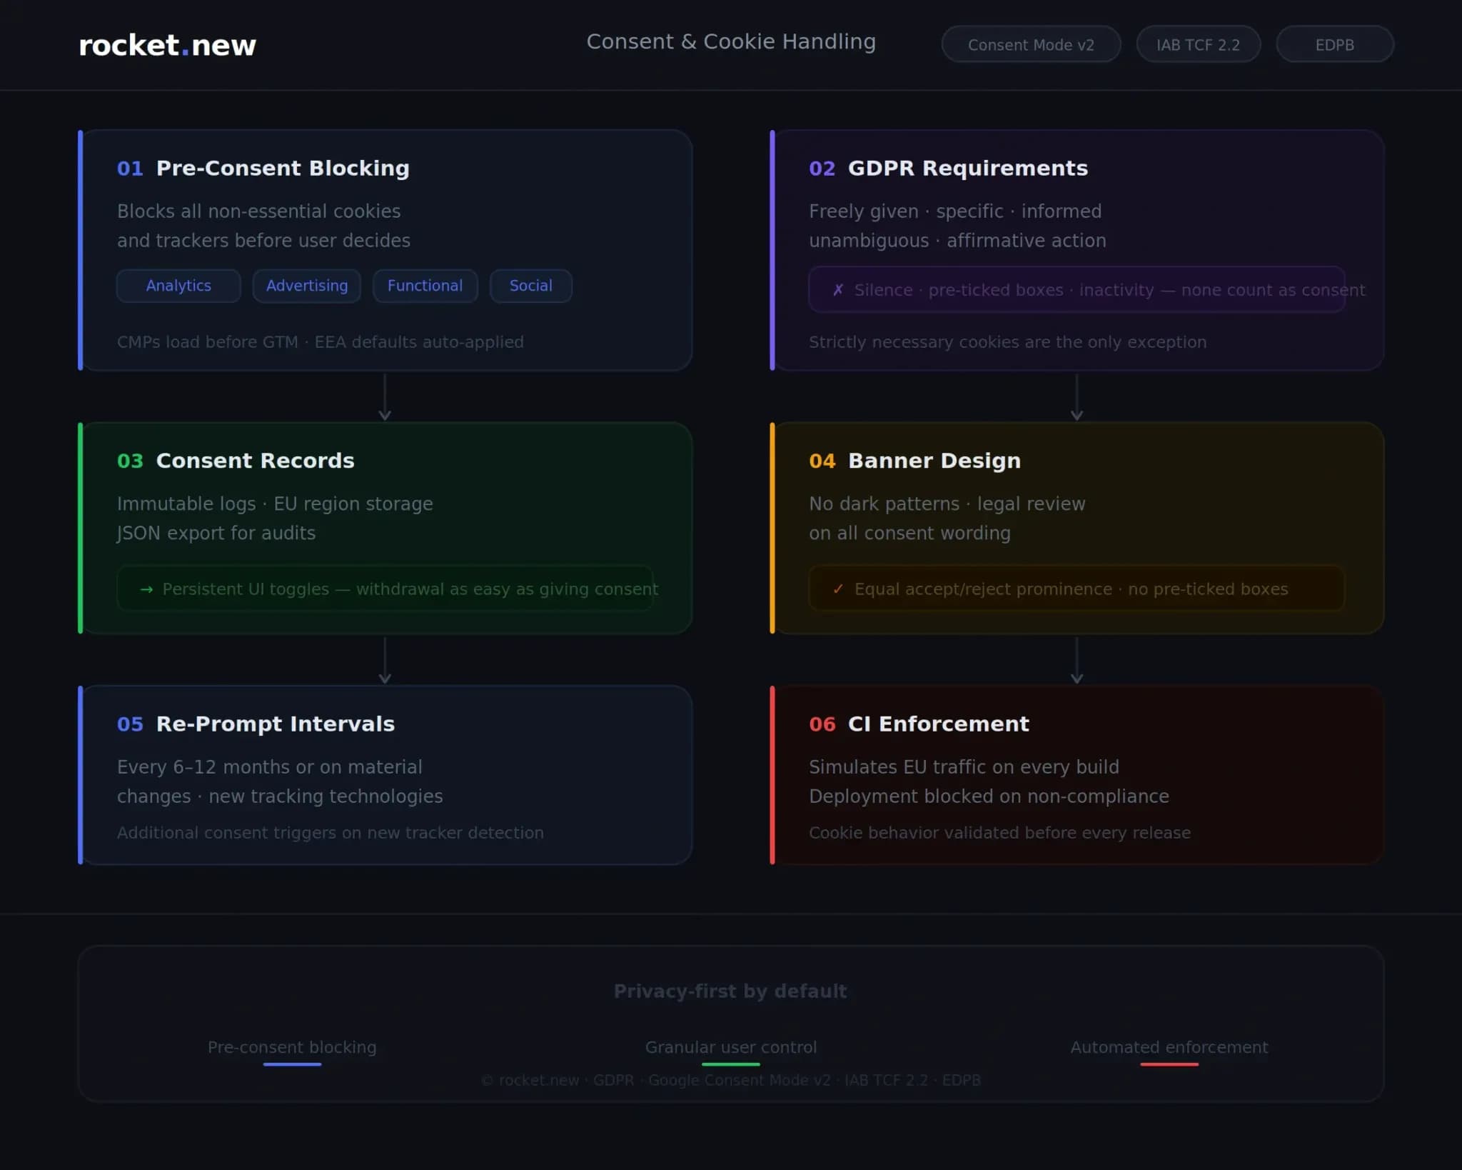Click the red underline beneath Automated enforcement
Image resolution: width=1462 pixels, height=1170 pixels.
click(x=1169, y=1064)
